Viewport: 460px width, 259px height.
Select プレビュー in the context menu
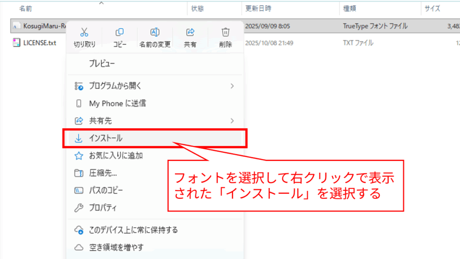coord(102,64)
